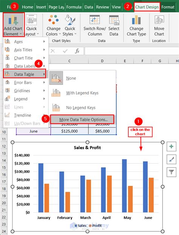Open the Add Chart Element menu

[x=13, y=25]
